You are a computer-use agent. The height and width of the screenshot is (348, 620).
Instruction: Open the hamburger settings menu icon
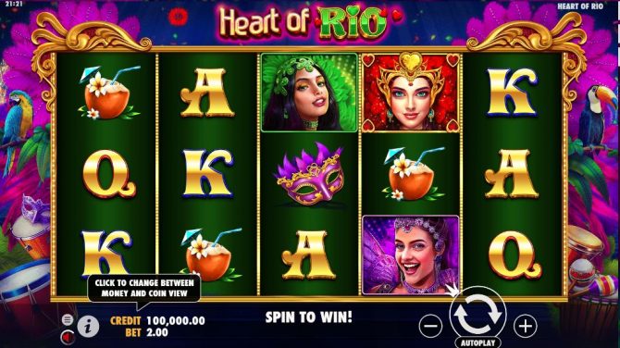click(x=68, y=319)
